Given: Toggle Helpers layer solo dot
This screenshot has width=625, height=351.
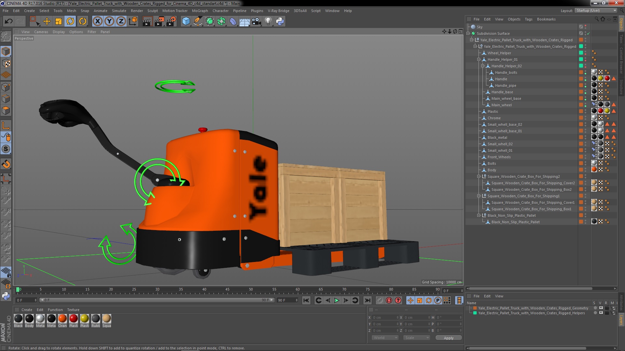Looking at the screenshot, I should pos(595,313).
